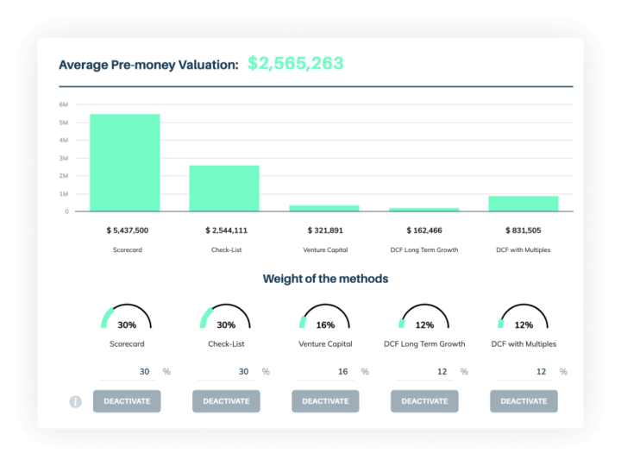Select the DCF with Multiples chart bar

pyautogui.click(x=524, y=204)
